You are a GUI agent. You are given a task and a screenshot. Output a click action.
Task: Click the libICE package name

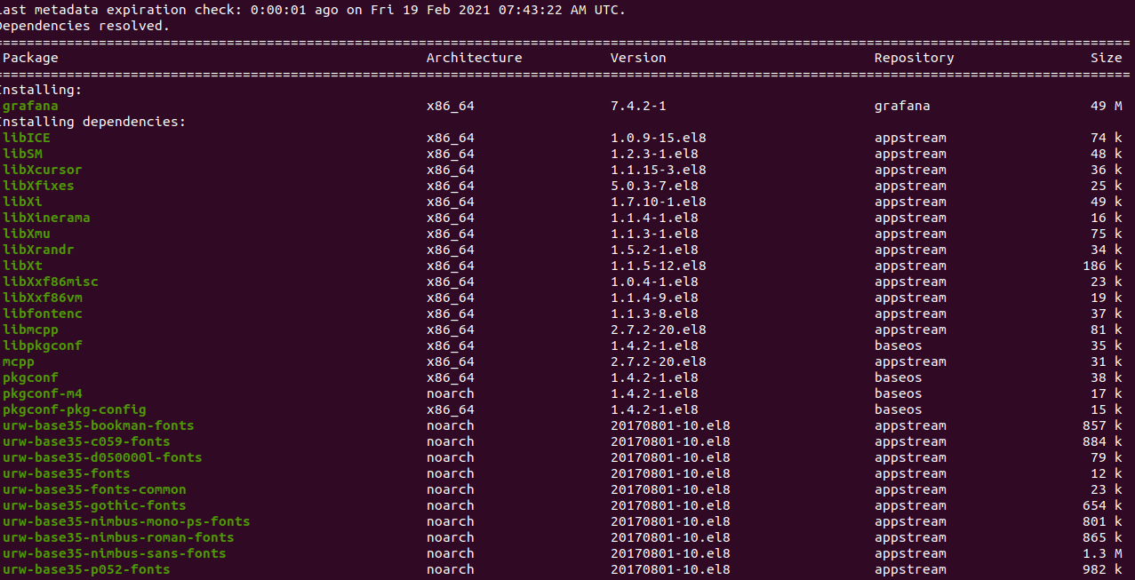pyautogui.click(x=26, y=138)
